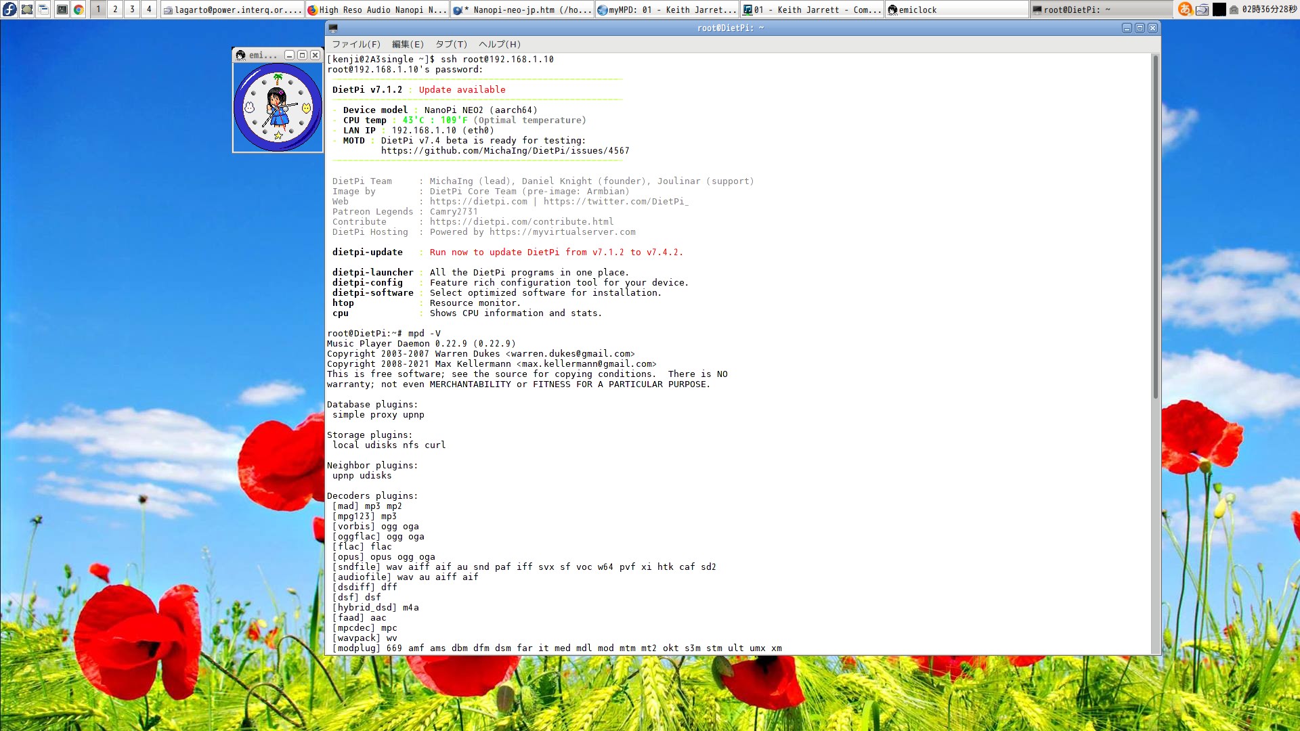
Task: Click the emiclock clock face
Action: pos(278,108)
